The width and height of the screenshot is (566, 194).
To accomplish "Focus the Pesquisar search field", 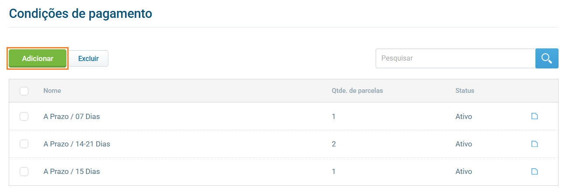I will [x=455, y=58].
